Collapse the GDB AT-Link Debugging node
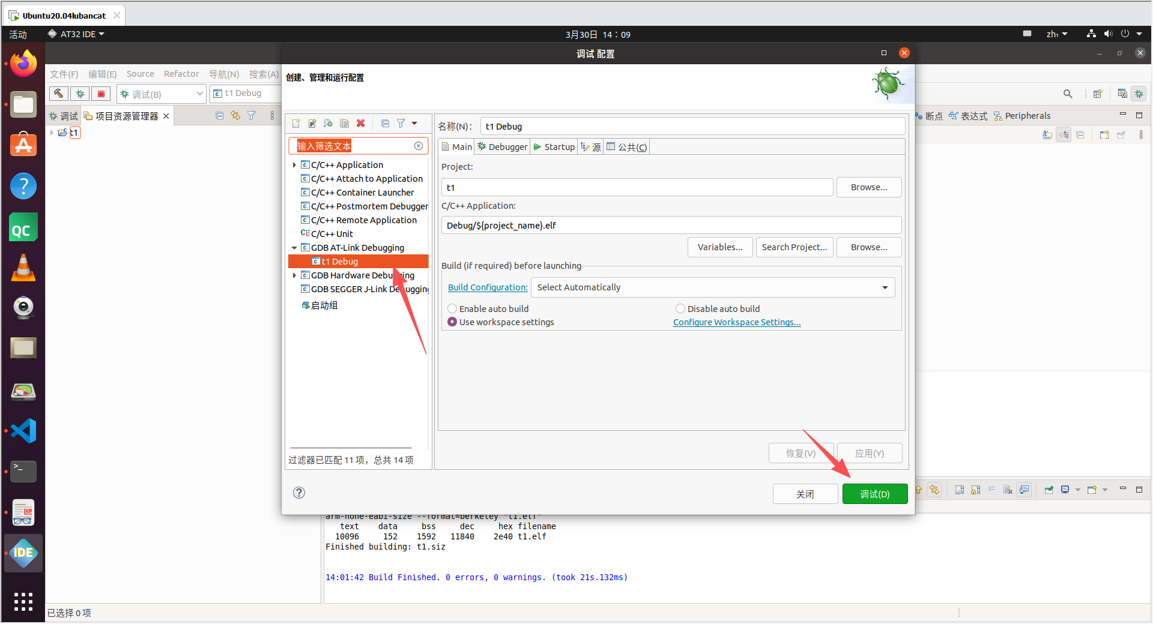This screenshot has width=1153, height=624. tap(294, 248)
